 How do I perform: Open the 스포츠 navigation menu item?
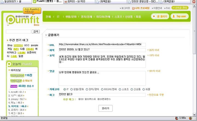click(x=118, y=17)
